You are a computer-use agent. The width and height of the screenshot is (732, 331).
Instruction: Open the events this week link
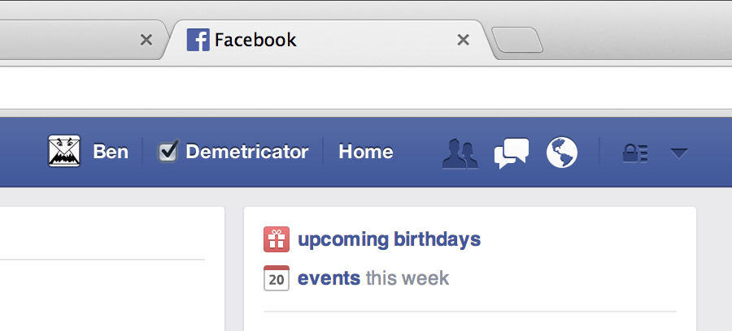pos(373,278)
